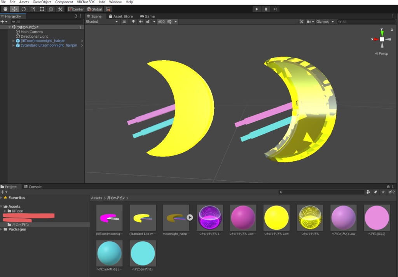Toggle Global/Local handle rotation
The image size is (398, 277).
pos(94,9)
